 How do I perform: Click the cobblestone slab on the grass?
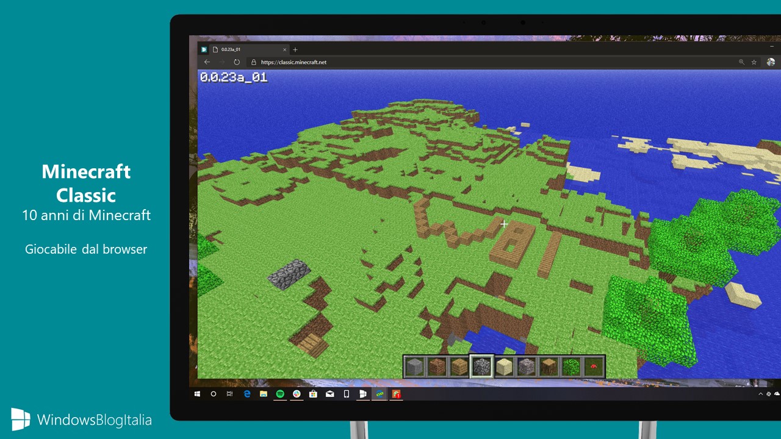(x=289, y=274)
